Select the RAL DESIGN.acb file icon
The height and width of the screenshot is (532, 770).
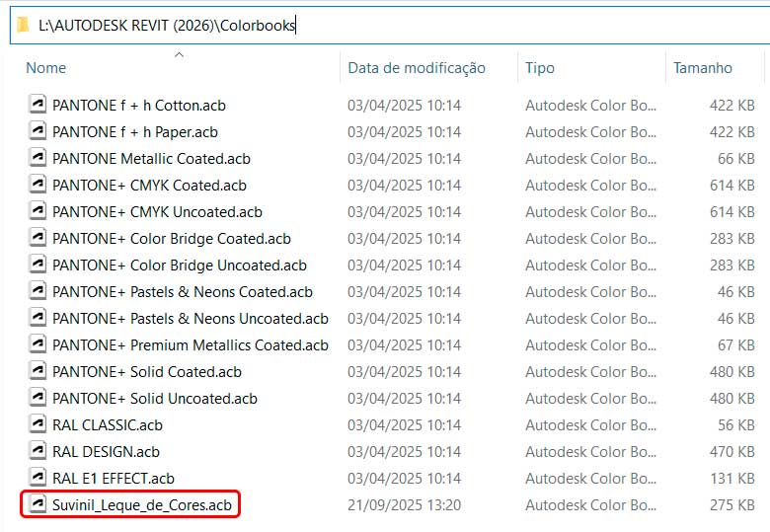point(38,450)
